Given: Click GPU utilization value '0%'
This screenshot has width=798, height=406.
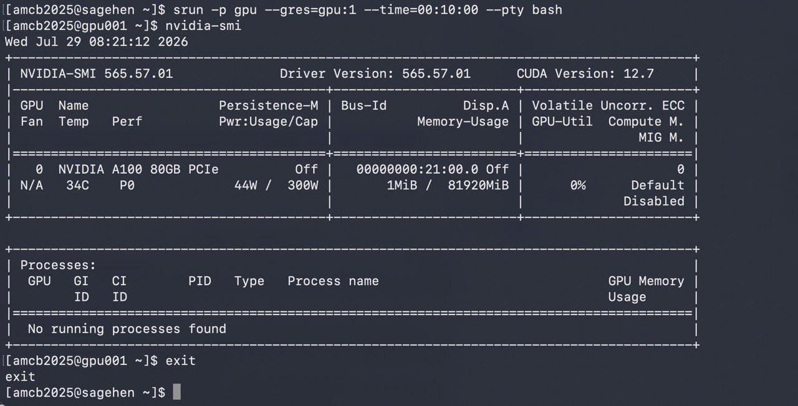Looking at the screenshot, I should pos(578,186).
